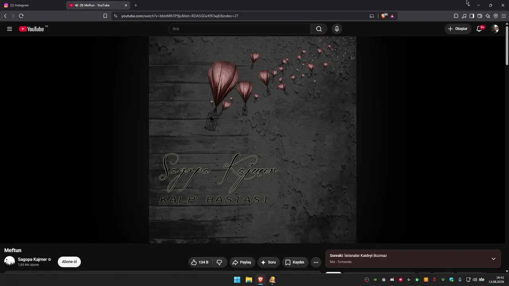
Task: Toggle the browser sidebar panel
Action: [472, 16]
